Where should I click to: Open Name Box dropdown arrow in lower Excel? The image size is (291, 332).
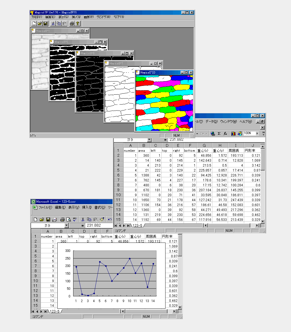tap(66, 226)
